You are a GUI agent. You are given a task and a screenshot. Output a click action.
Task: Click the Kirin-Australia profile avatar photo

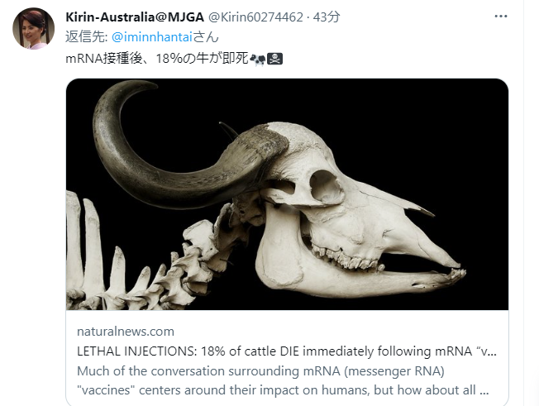click(33, 29)
